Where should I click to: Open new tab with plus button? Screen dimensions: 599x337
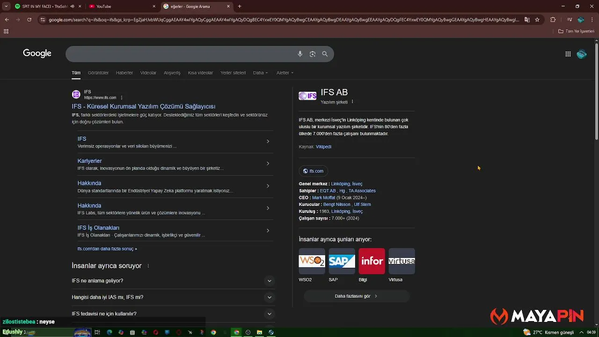[240, 7]
